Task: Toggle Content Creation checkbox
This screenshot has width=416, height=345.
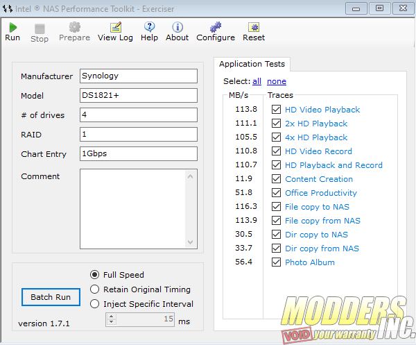Action: pos(276,178)
